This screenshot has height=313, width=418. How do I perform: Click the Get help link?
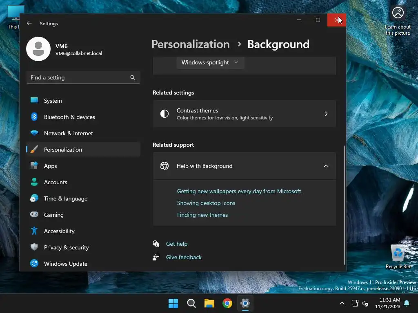click(x=177, y=244)
